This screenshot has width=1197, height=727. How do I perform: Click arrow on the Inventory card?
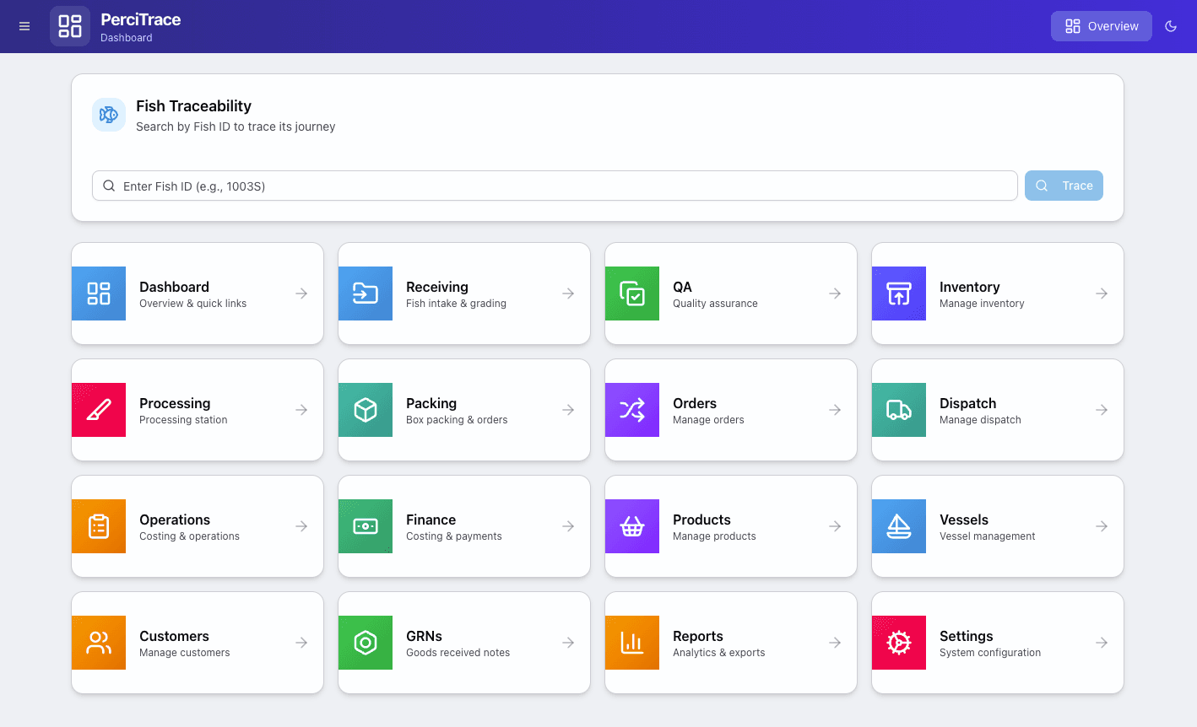[x=1102, y=293]
